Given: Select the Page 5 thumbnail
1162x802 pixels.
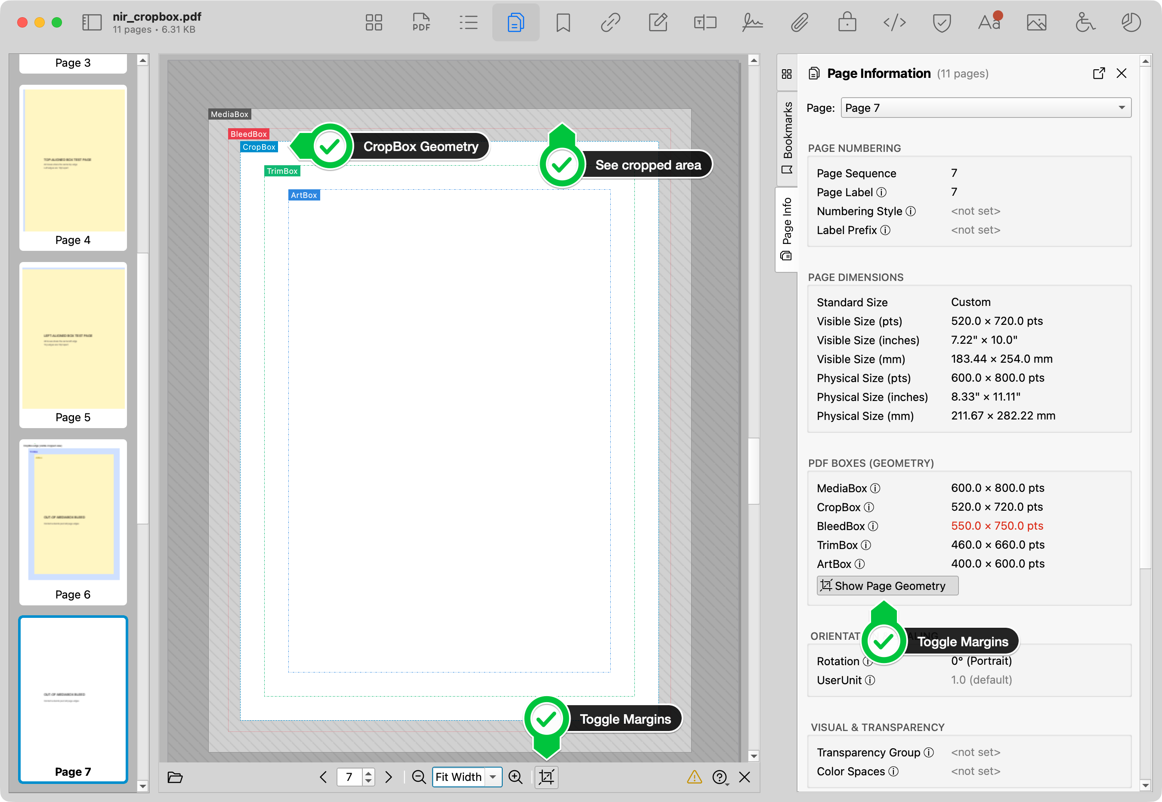Looking at the screenshot, I should point(73,345).
